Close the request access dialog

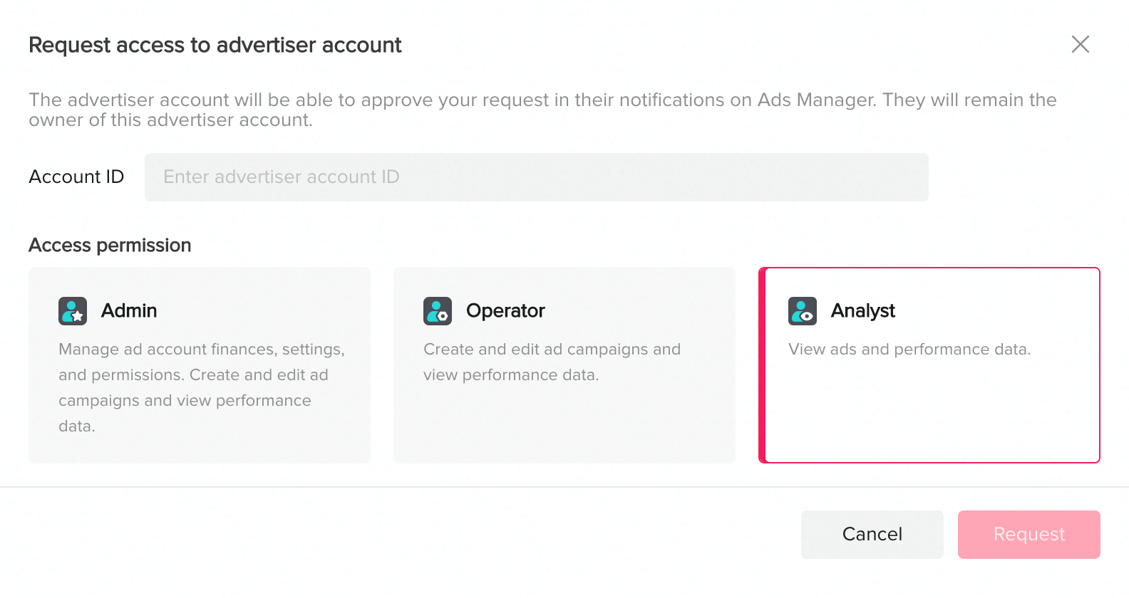(1081, 44)
